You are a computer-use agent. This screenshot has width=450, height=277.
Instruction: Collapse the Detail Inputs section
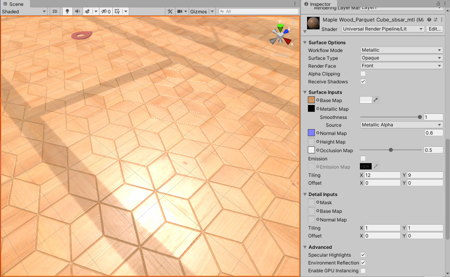pyautogui.click(x=305, y=194)
